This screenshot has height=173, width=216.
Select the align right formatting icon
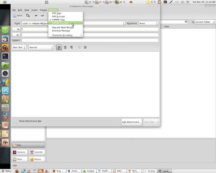tap(71, 48)
